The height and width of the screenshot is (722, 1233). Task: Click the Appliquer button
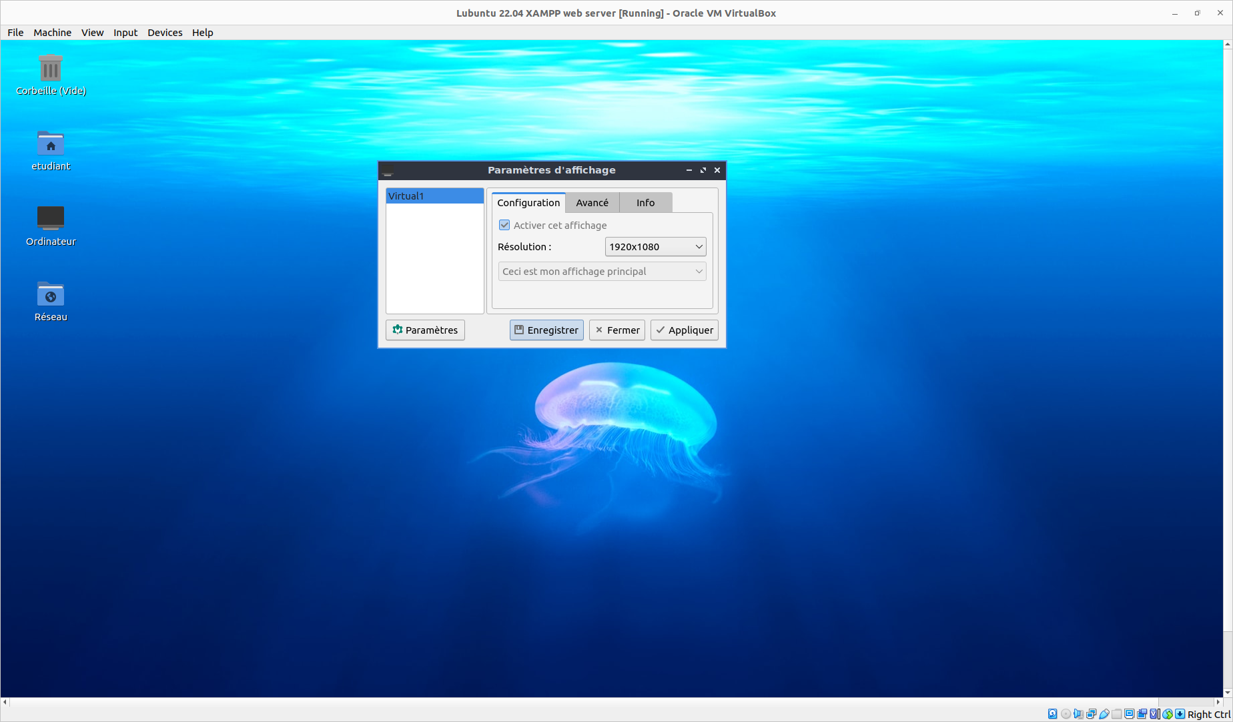tap(684, 330)
